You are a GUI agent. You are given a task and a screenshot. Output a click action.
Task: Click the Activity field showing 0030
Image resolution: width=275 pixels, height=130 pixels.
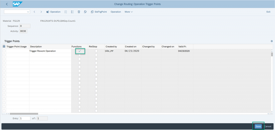[x=23, y=31]
